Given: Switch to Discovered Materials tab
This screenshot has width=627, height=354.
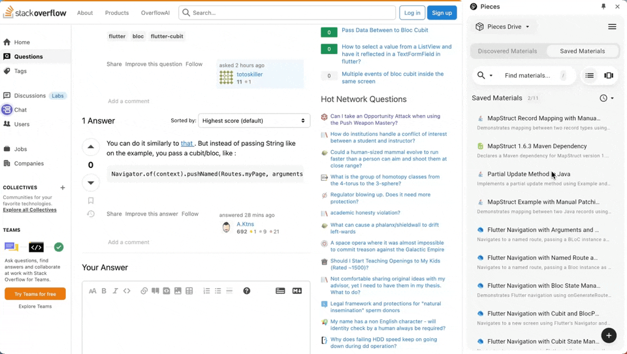Looking at the screenshot, I should click(x=507, y=51).
